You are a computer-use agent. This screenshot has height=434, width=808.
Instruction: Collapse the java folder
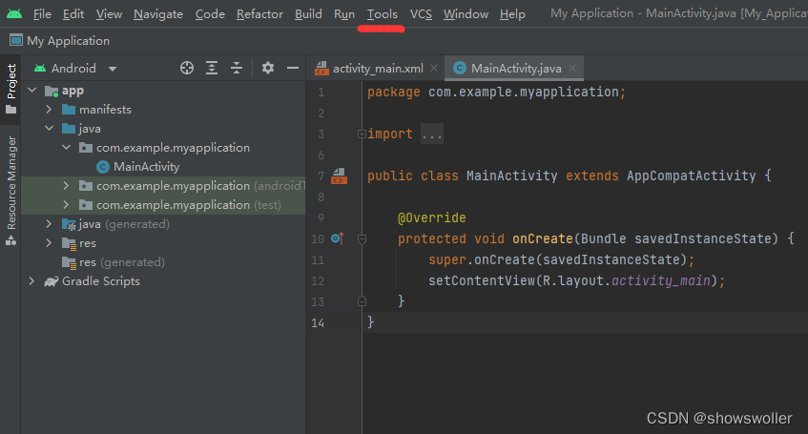[x=49, y=129]
